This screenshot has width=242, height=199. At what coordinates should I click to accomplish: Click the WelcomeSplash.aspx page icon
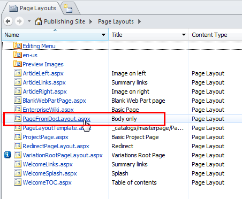tap(18, 173)
